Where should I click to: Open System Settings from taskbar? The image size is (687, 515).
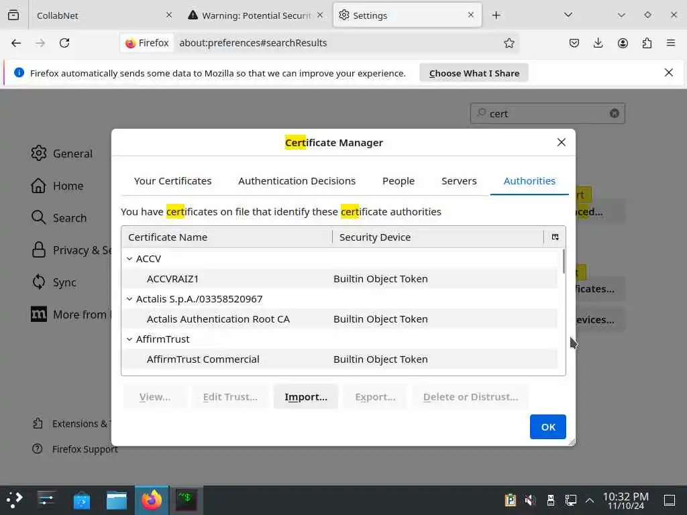[46, 500]
